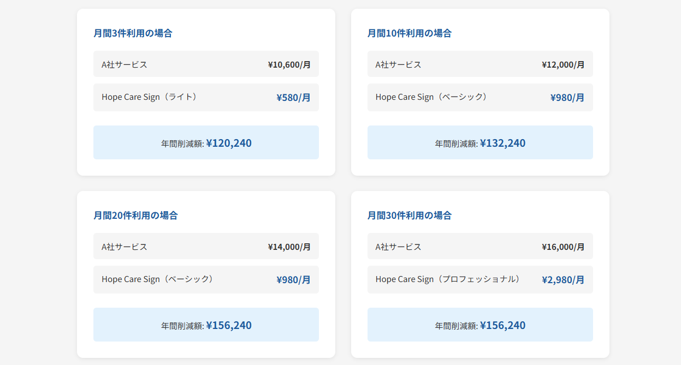Click Hope Care Sign（ベーシック）in the 10件 card

pos(431,97)
